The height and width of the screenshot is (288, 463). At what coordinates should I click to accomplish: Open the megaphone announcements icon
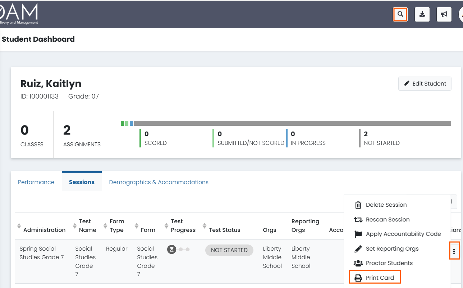pos(444,15)
